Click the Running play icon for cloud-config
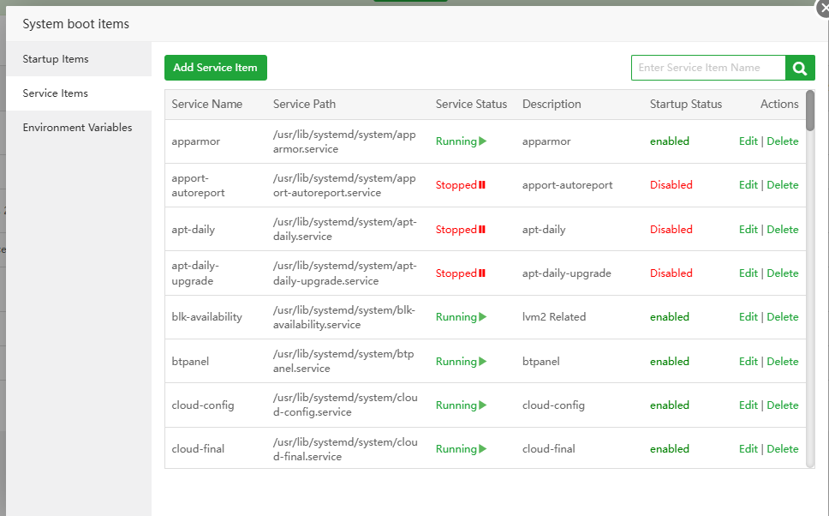Viewport: 829px width, 516px height. click(483, 405)
